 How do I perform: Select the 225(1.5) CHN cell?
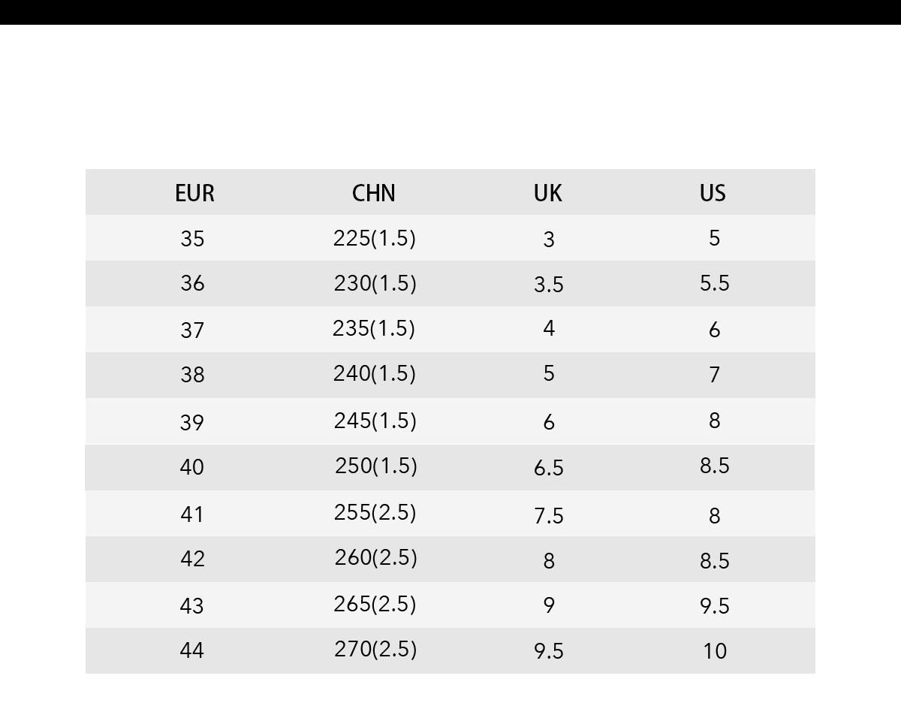(375, 238)
